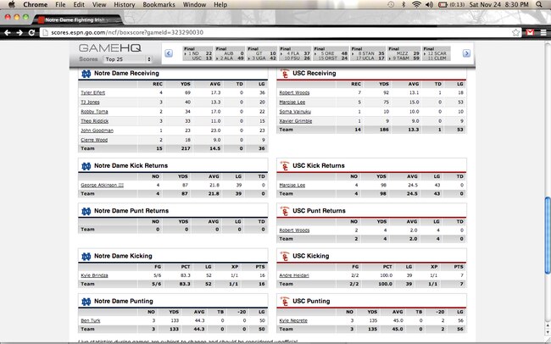Click the Chrome application menu
The height and width of the screenshot is (344, 551).
[x=35, y=4]
